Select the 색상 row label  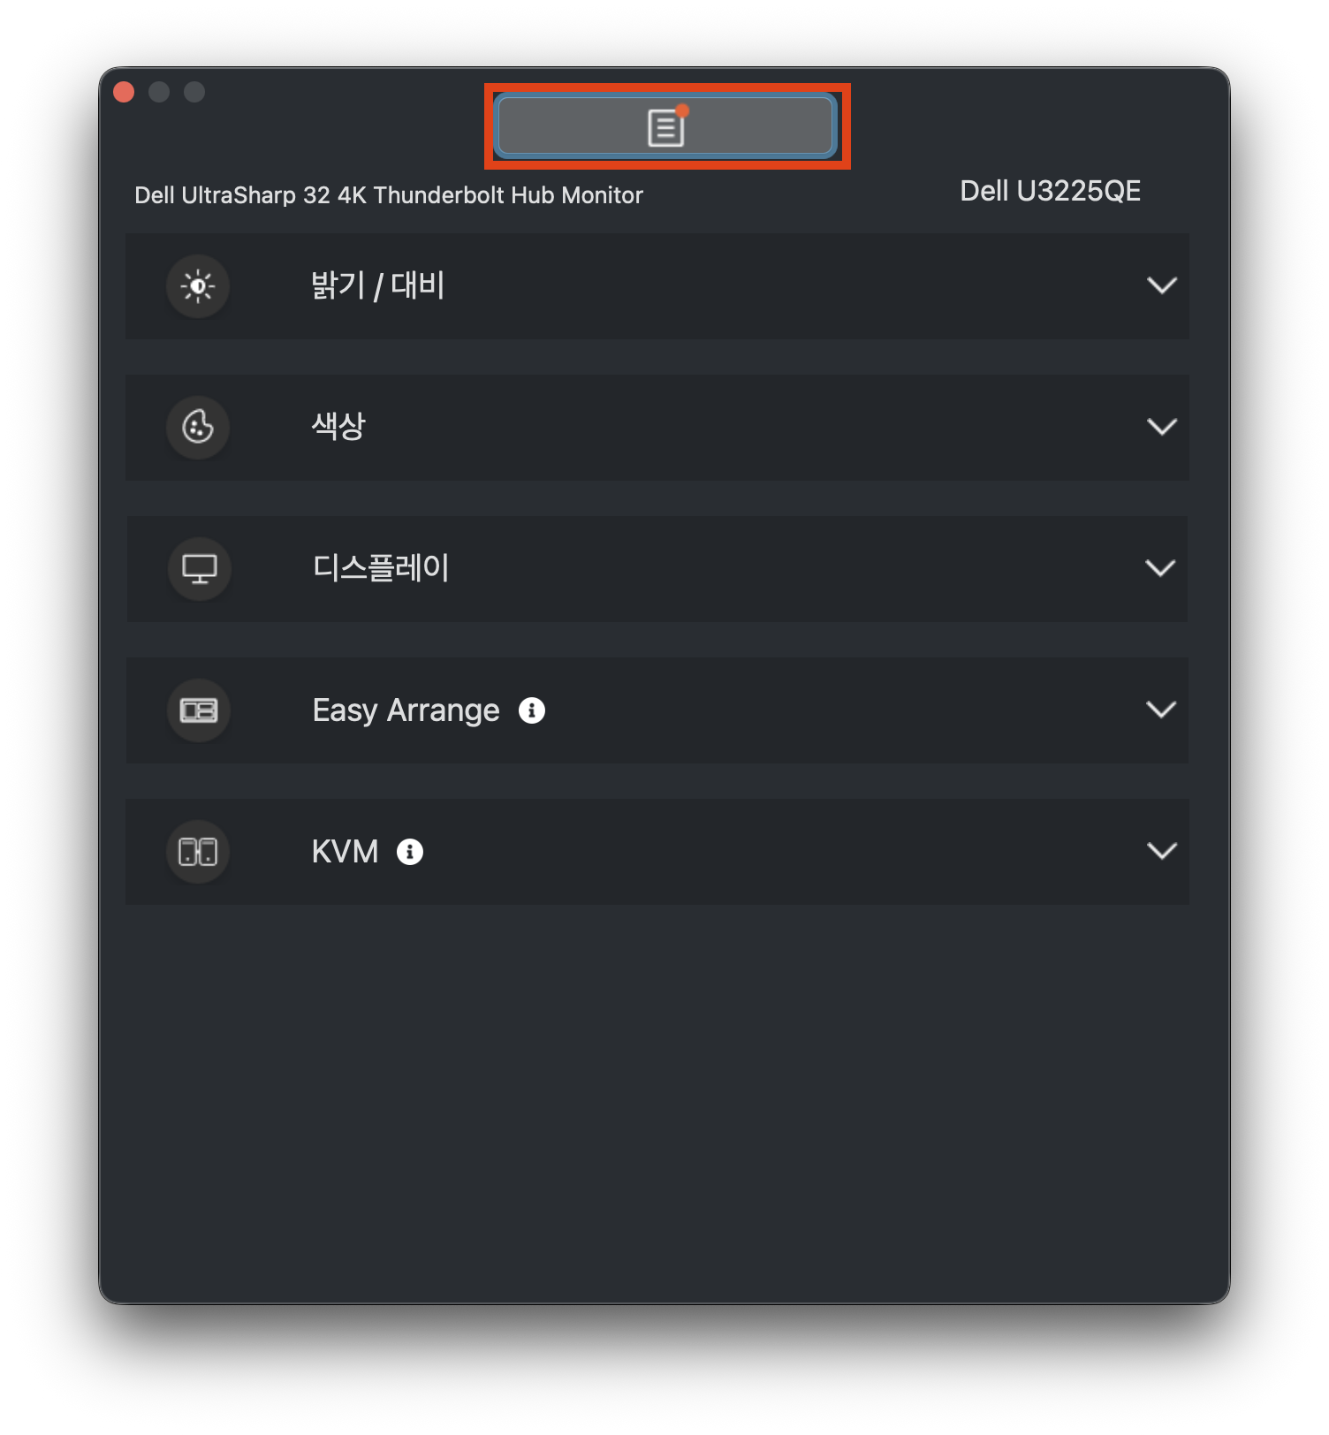(338, 427)
